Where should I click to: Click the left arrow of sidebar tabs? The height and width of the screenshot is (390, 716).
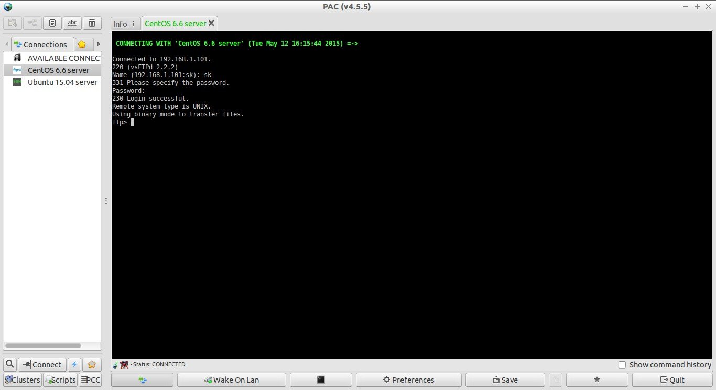click(6, 44)
